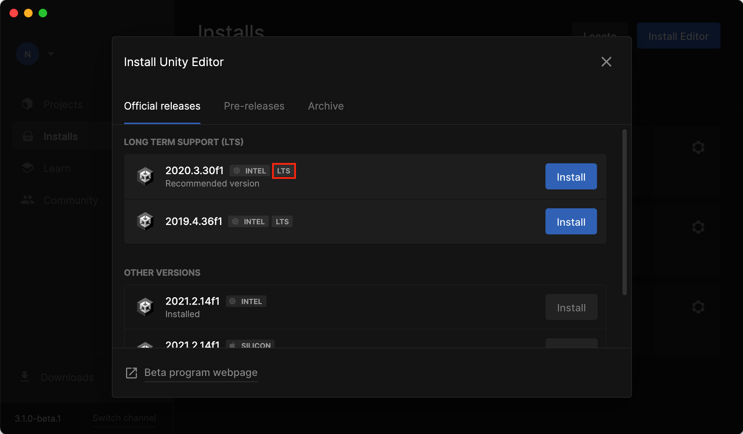Open the Beta program webpage link
The height and width of the screenshot is (434, 743).
point(201,372)
